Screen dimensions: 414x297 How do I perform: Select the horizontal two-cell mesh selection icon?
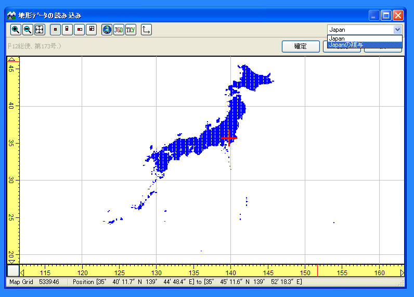80,30
